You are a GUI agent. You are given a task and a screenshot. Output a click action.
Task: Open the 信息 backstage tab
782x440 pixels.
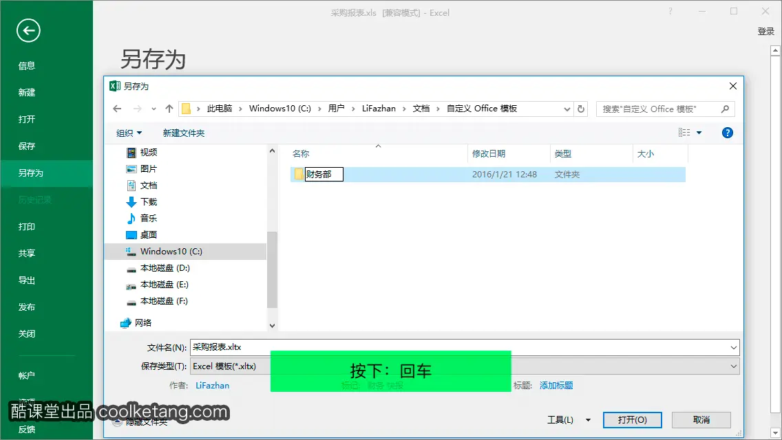click(27, 66)
